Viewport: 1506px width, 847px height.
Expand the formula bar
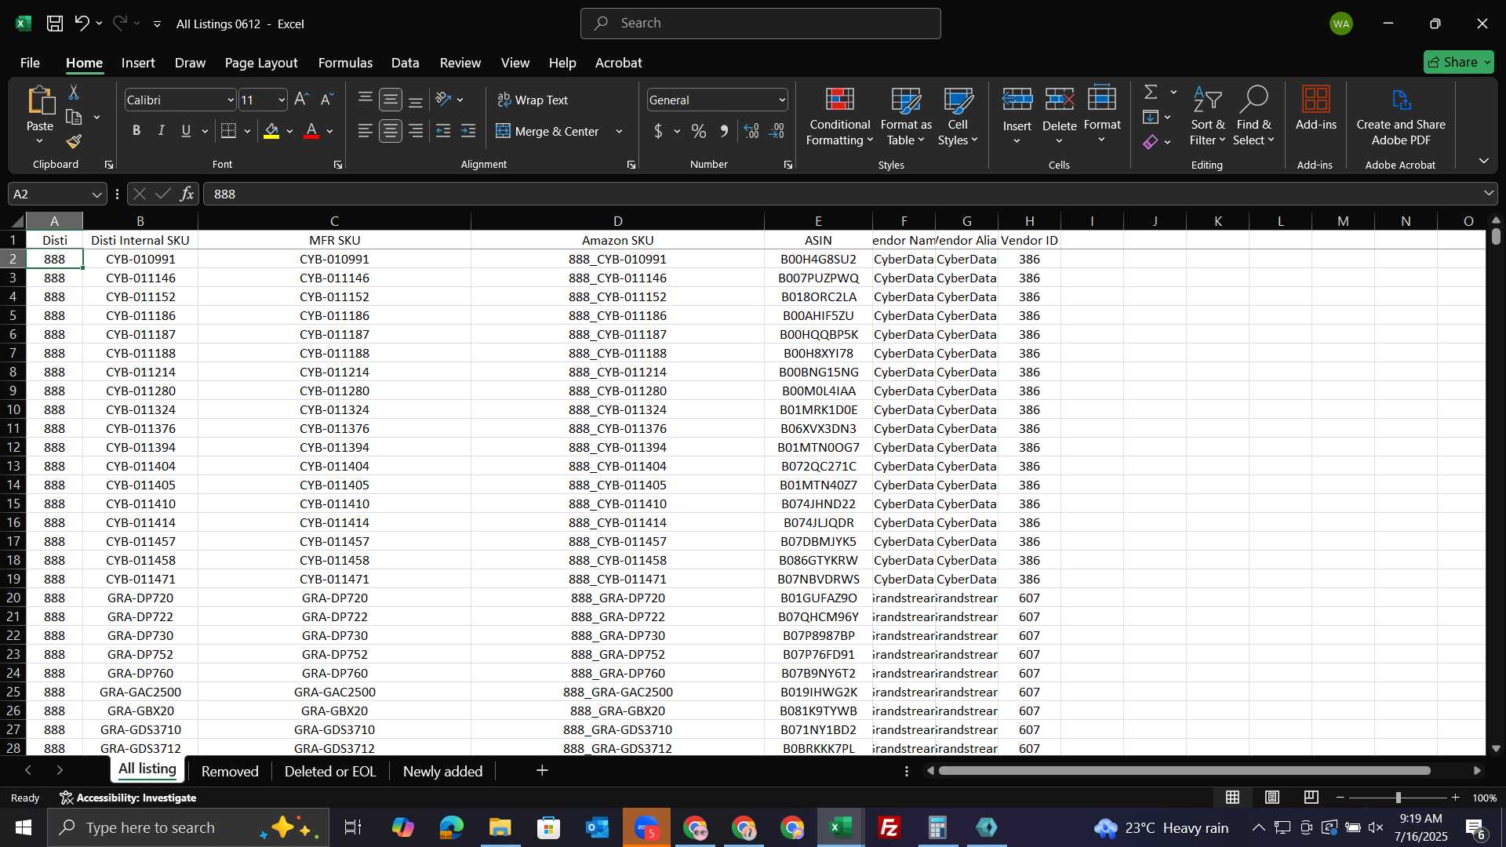(1488, 194)
